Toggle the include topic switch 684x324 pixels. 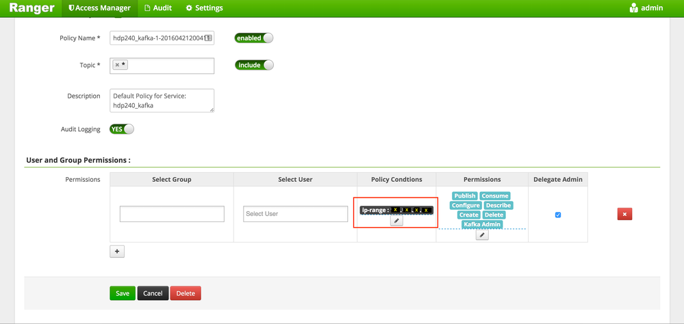pos(254,65)
